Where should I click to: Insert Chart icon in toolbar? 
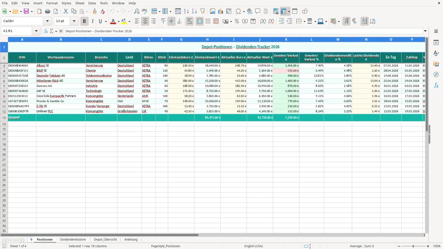pos(221,11)
